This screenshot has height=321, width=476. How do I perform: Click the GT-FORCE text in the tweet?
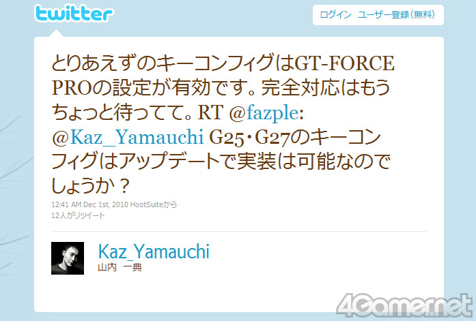[345, 63]
